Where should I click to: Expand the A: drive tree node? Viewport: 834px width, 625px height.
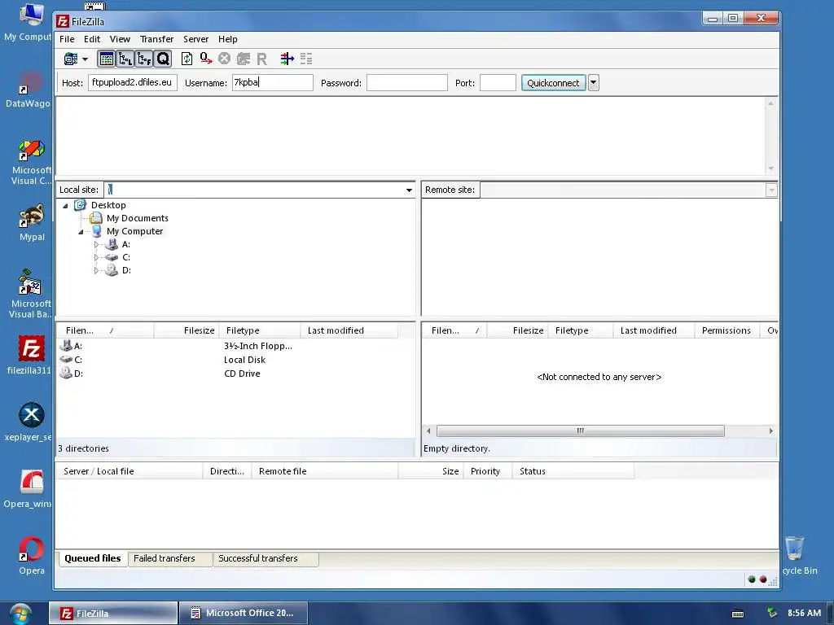[x=96, y=244]
